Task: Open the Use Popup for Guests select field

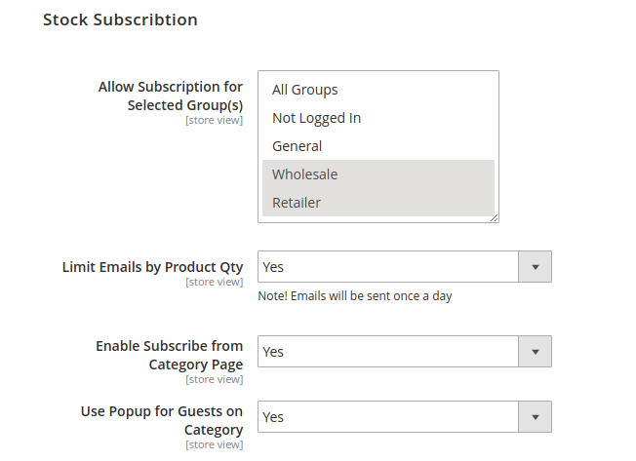Action: [x=387, y=417]
